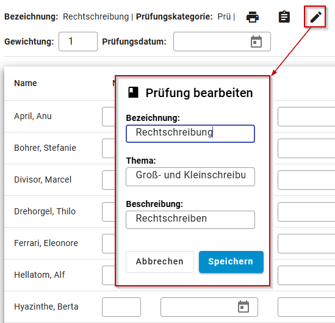
Task: Click Speichern to save the exam
Action: tap(231, 262)
